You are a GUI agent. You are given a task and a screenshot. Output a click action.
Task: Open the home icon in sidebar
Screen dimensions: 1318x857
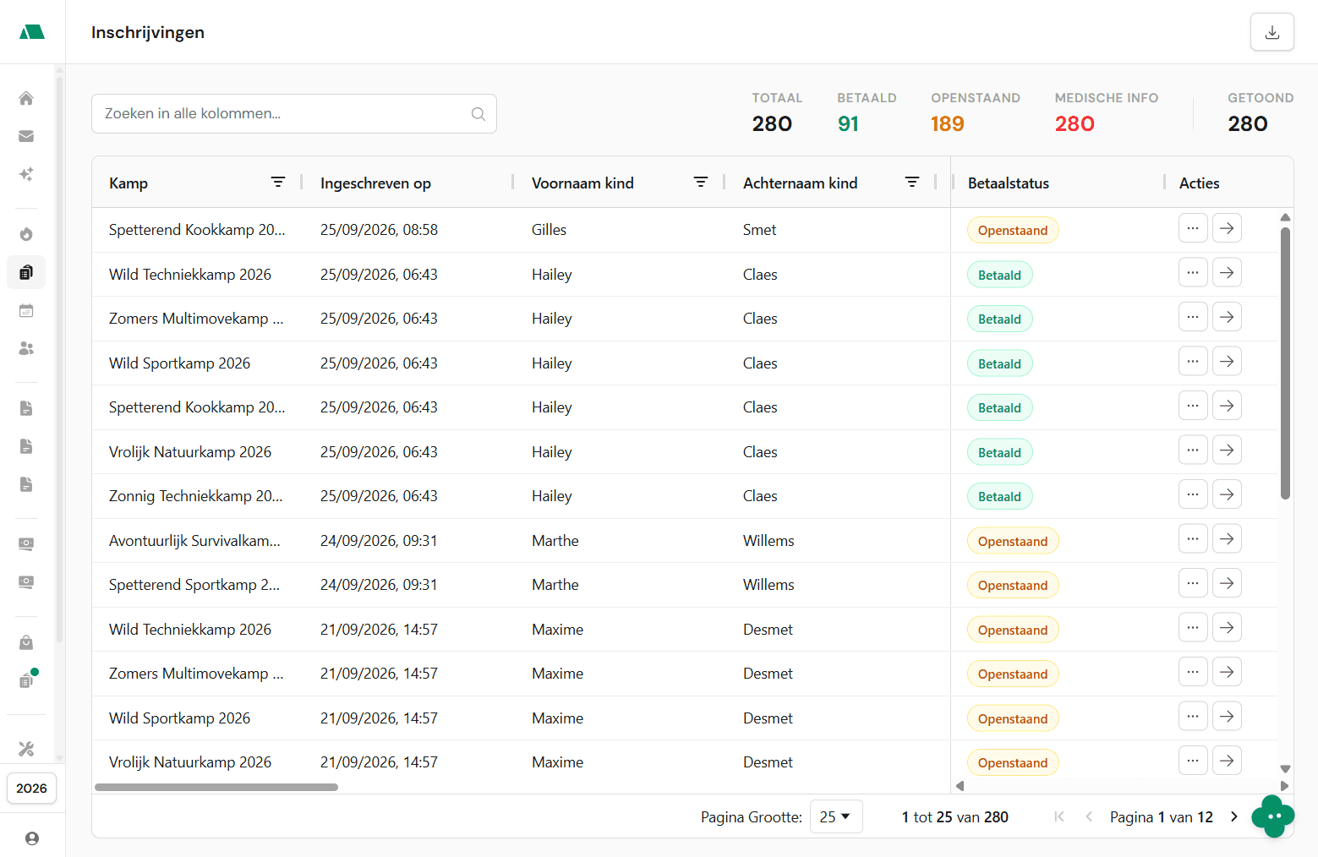pos(26,98)
